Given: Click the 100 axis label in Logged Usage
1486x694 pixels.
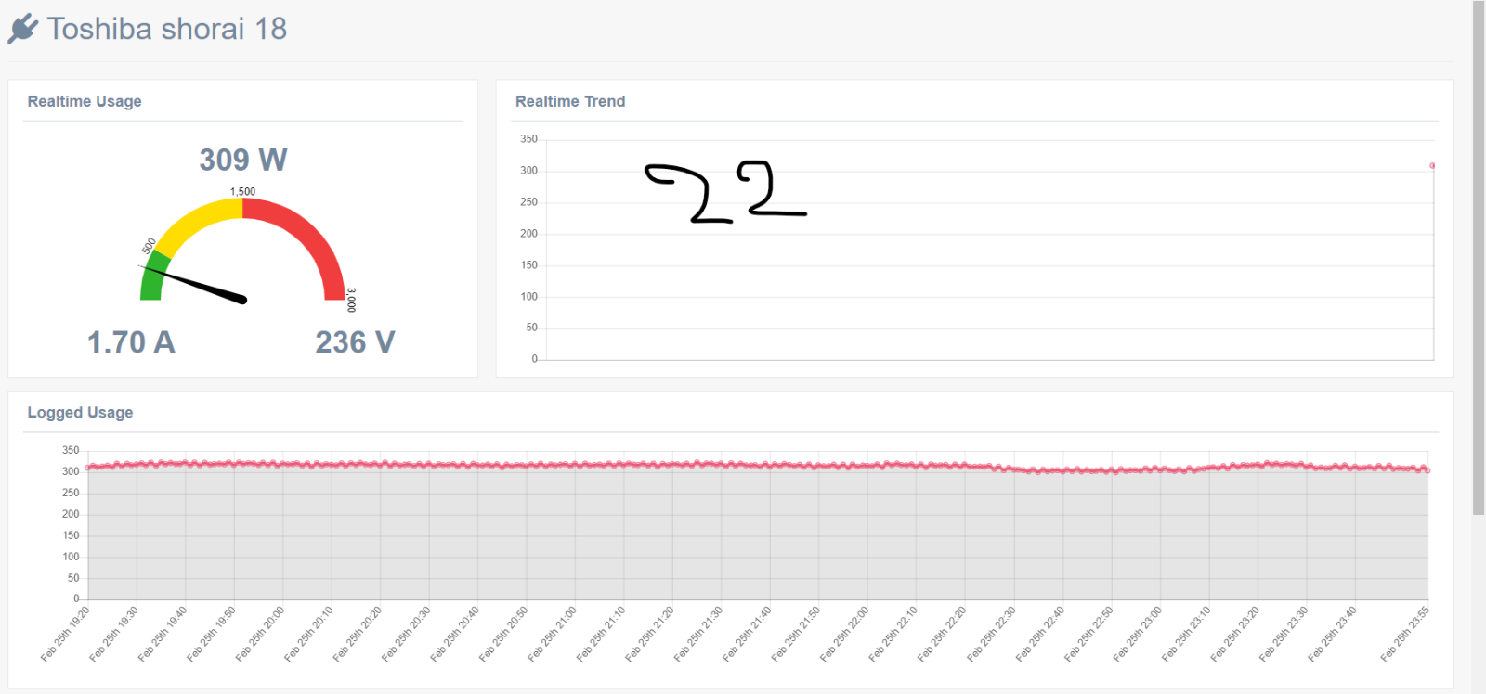Looking at the screenshot, I should [71, 557].
